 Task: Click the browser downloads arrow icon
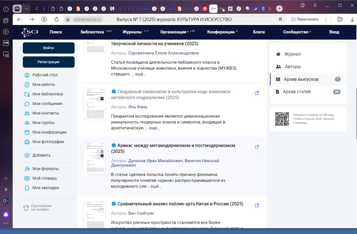[352, 19]
